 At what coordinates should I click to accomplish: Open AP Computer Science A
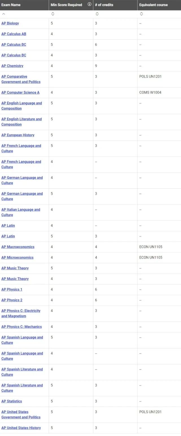click(x=20, y=92)
